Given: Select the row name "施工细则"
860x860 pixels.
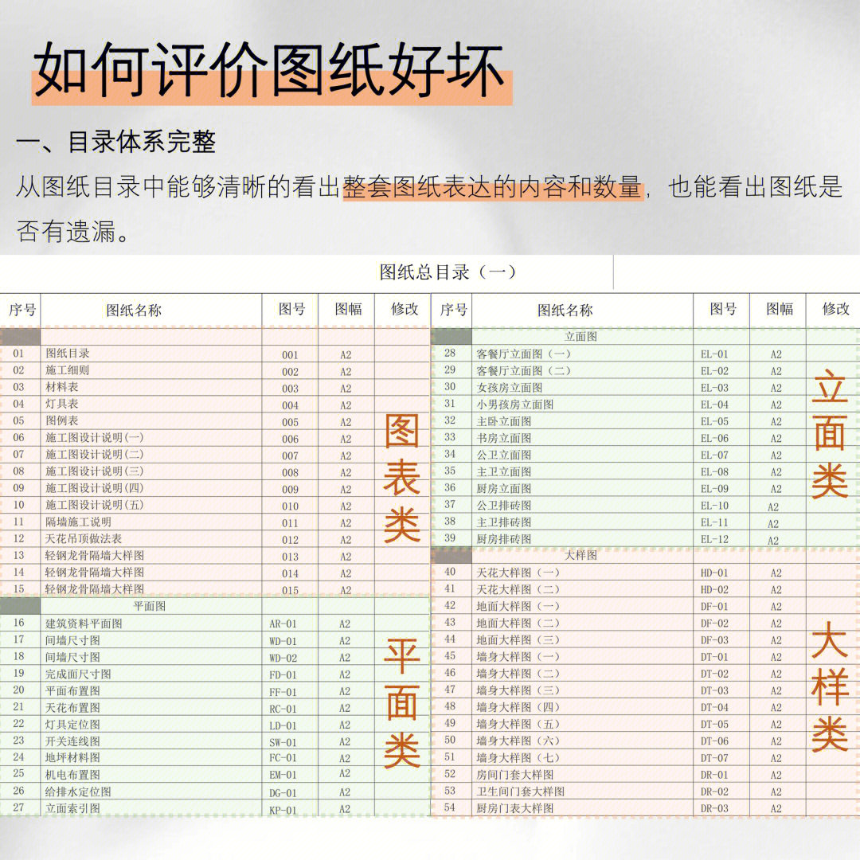Looking at the screenshot, I should (x=67, y=370).
